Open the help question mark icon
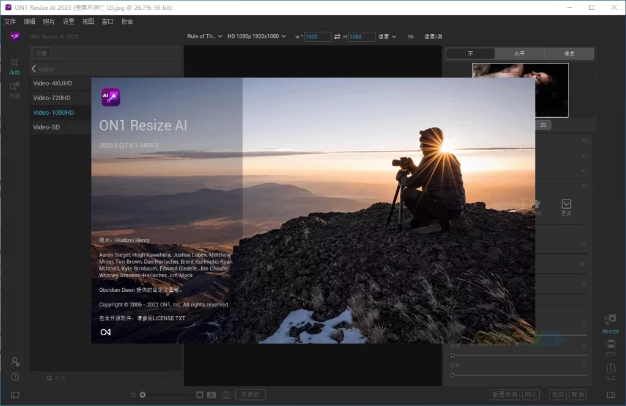This screenshot has width=626, height=406. pos(15,377)
